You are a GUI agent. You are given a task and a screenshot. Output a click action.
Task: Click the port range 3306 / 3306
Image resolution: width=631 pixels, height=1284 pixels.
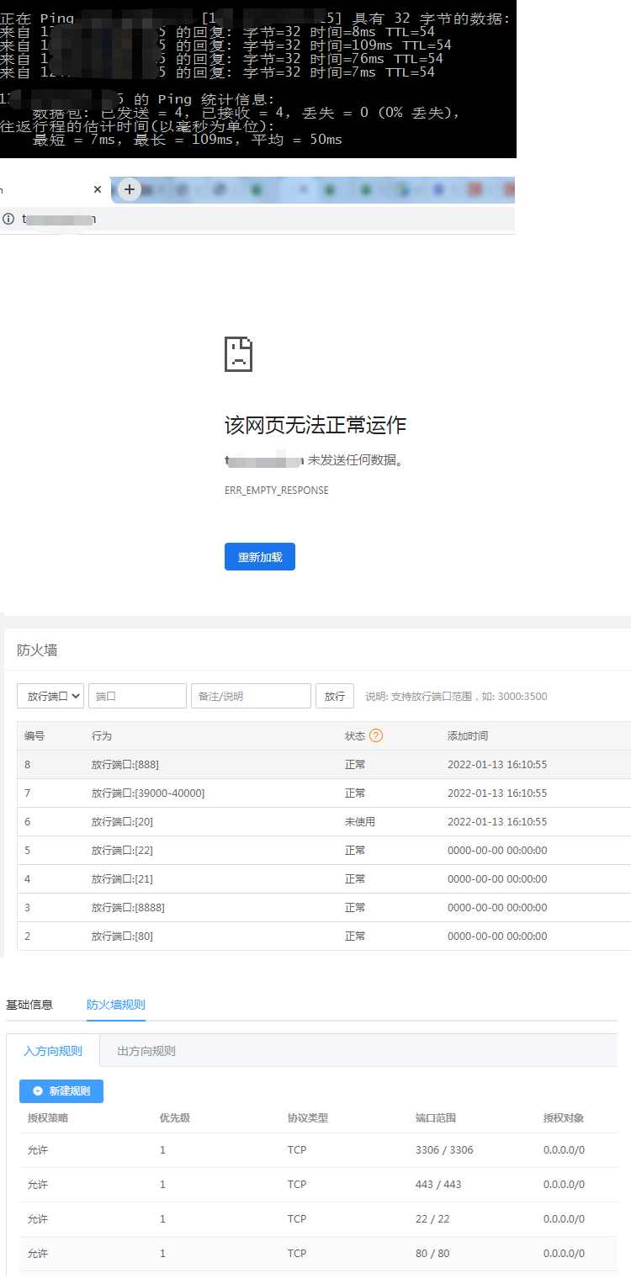pyautogui.click(x=444, y=1150)
